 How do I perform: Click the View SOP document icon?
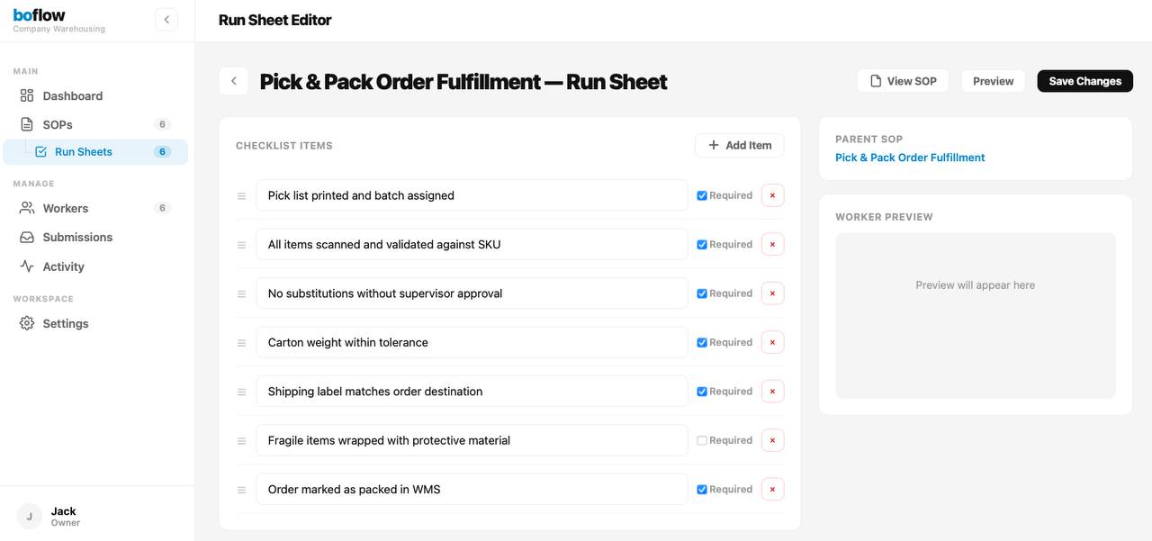(x=874, y=80)
